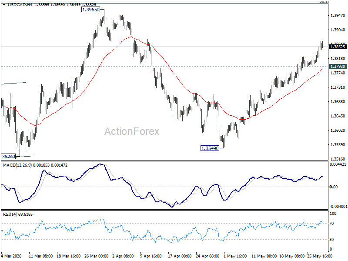Click the dashed level tag 1.37930

[338, 67]
